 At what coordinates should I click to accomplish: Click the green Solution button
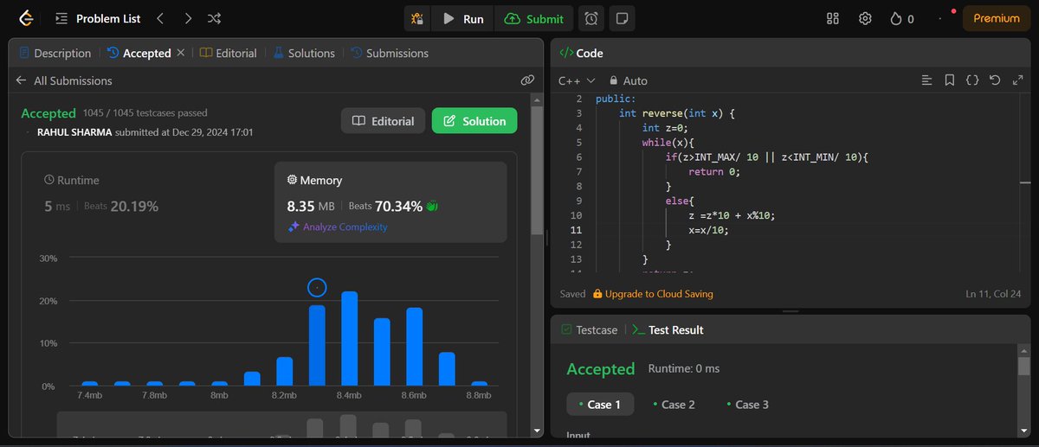coord(474,121)
